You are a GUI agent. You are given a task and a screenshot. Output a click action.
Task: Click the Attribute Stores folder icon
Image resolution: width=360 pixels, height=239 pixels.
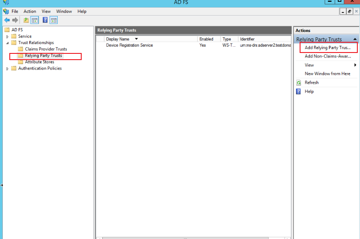click(20, 62)
